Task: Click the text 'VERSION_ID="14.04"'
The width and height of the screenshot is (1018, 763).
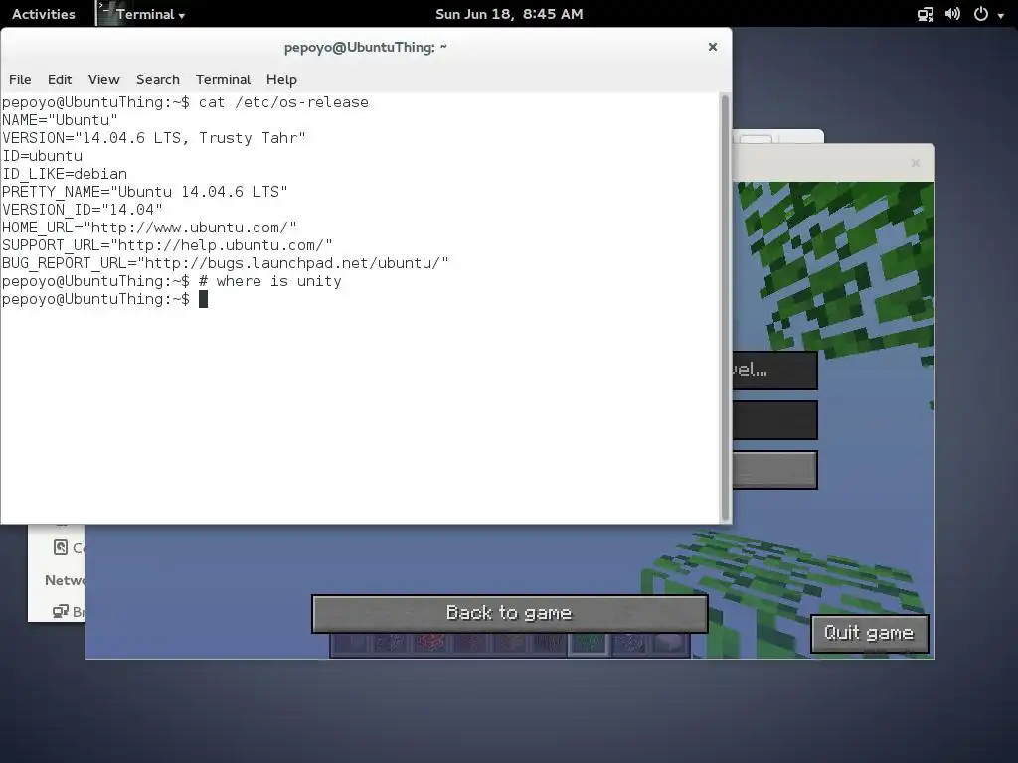Action: pyautogui.click(x=83, y=210)
